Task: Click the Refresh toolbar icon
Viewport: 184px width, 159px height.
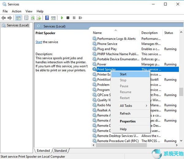Action: [33, 18]
